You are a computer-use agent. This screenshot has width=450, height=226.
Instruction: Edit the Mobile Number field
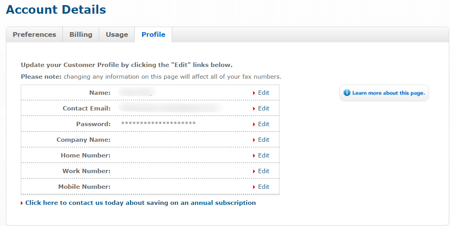coord(263,186)
